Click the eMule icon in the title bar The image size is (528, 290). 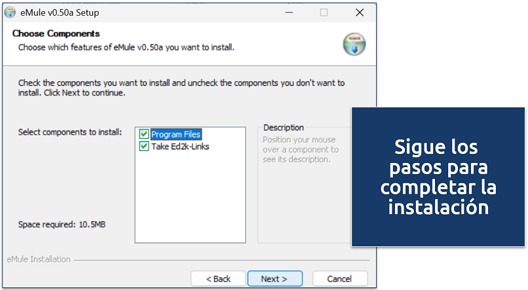coord(10,12)
